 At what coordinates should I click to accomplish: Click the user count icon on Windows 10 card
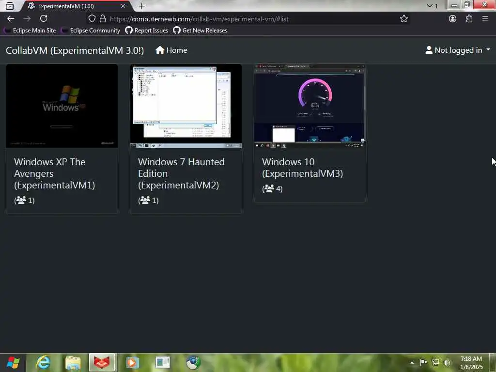coord(269,188)
